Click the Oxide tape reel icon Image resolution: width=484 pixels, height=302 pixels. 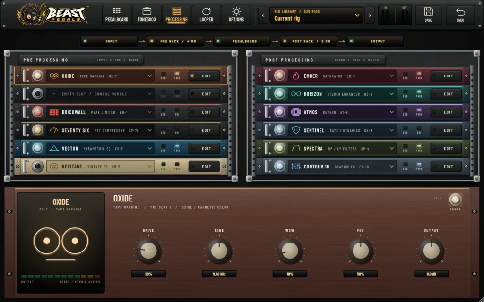(54, 76)
